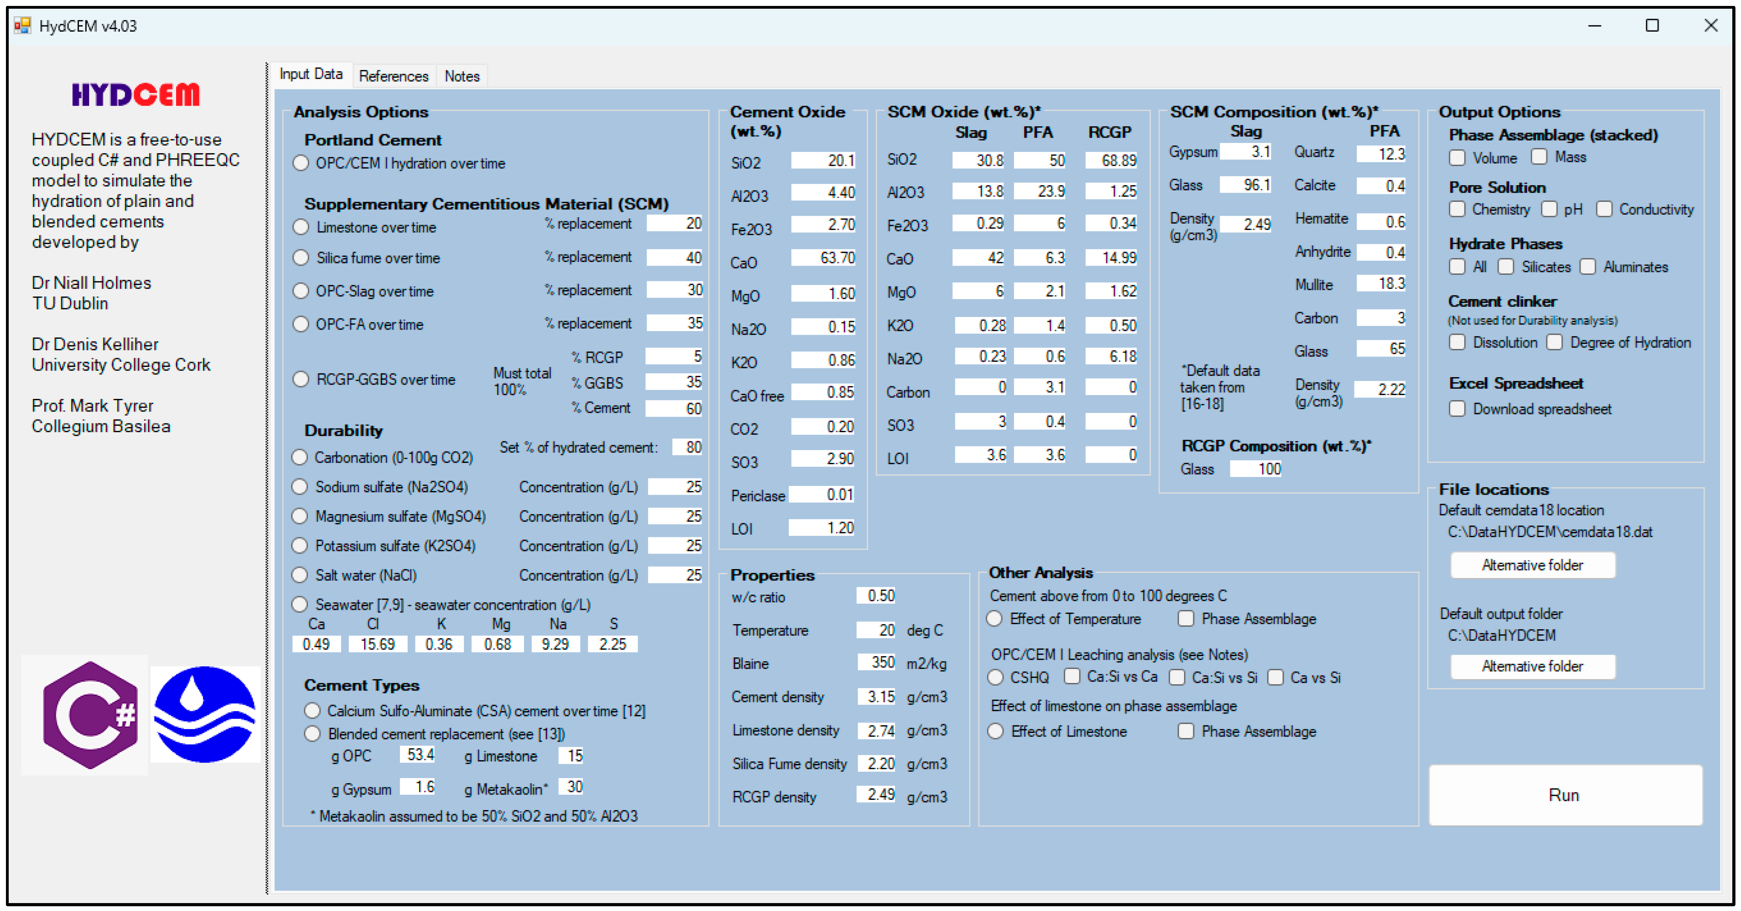The width and height of the screenshot is (1741, 911).
Task: Click the HYDCEM logo text
Action: tap(136, 95)
